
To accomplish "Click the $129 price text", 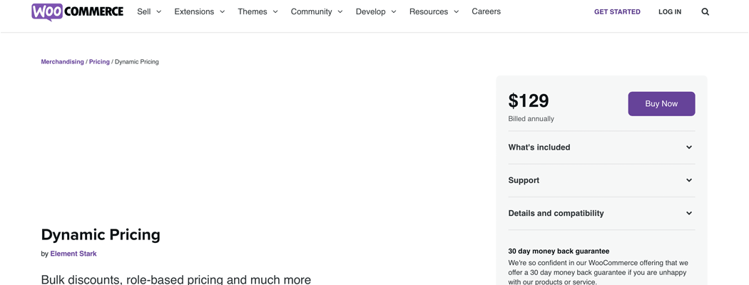I will (529, 100).
